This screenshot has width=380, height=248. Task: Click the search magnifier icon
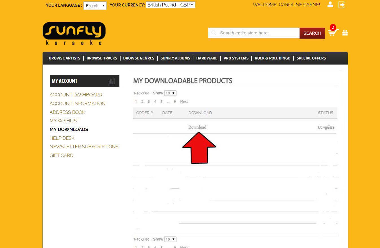coord(214,33)
